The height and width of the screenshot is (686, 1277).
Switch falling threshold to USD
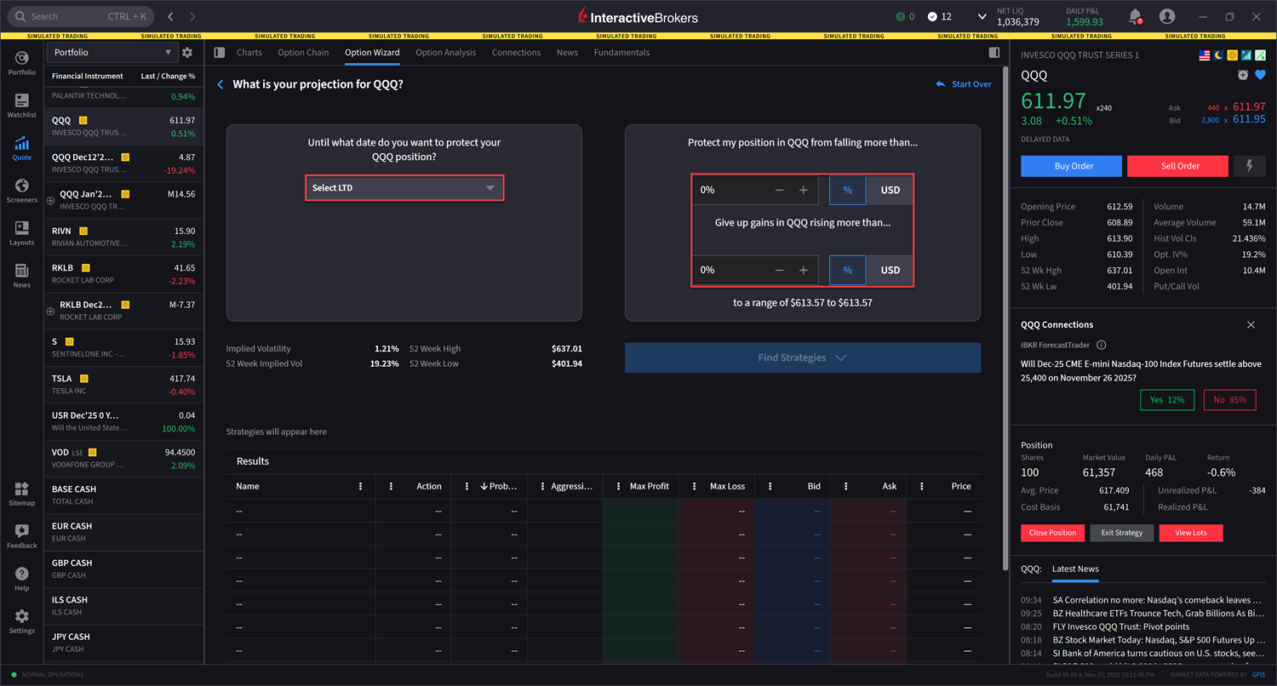(889, 191)
